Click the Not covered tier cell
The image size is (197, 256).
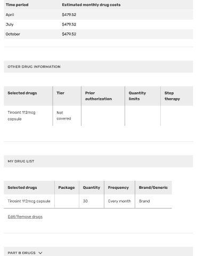(x=64, y=116)
